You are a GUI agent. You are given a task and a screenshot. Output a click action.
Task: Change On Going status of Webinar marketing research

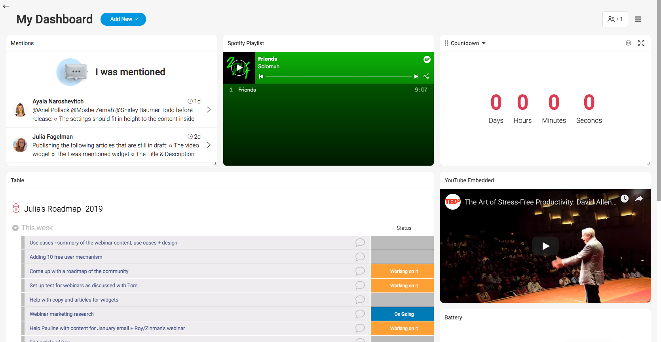click(402, 314)
